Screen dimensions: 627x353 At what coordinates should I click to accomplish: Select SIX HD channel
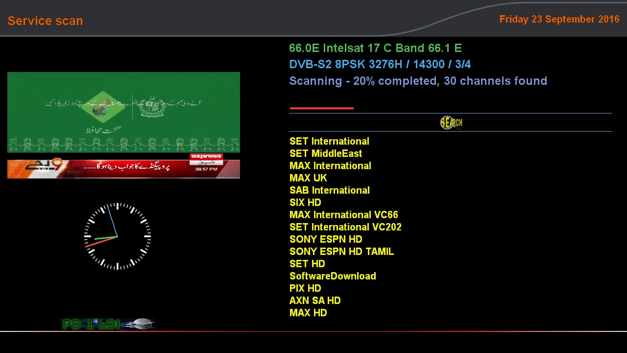[305, 202]
